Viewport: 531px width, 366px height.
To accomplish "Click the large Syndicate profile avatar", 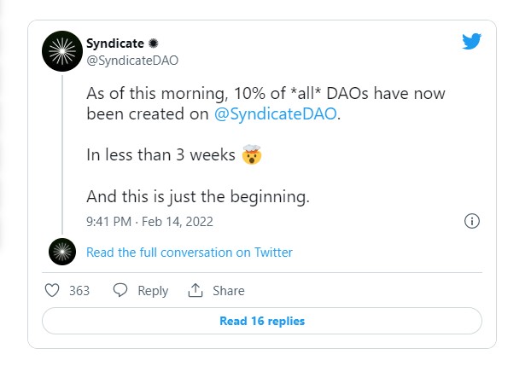I will (62, 52).
